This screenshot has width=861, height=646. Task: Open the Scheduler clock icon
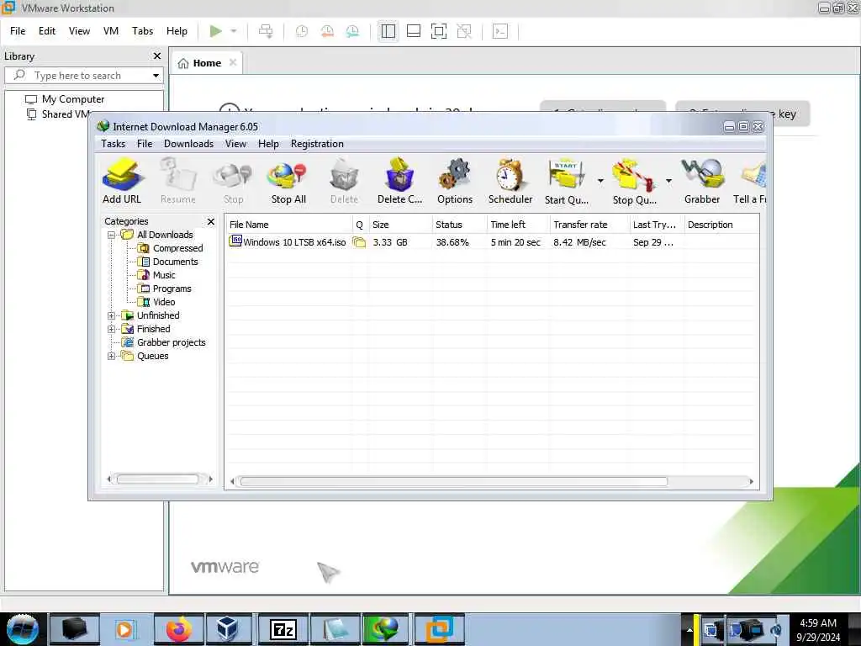click(510, 182)
